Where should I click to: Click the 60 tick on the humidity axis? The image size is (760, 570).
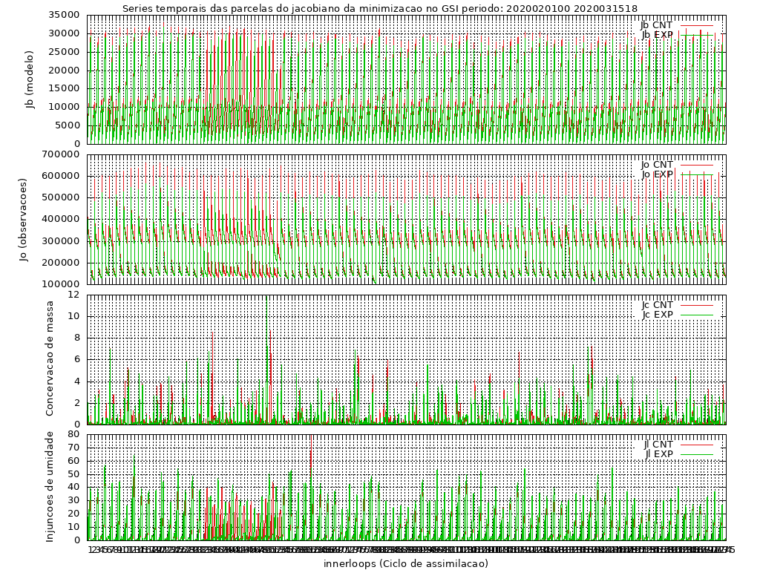click(x=73, y=461)
